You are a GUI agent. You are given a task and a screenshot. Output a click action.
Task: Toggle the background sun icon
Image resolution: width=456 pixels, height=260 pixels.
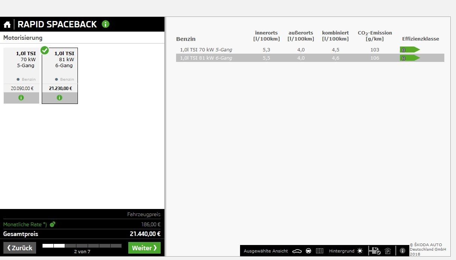[x=360, y=251]
